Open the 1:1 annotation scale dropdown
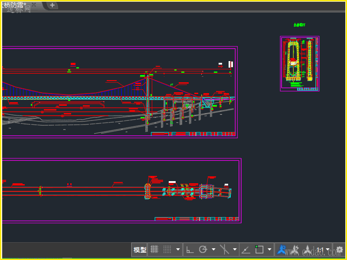The width and height of the screenshot is (347, 260). 323,250
